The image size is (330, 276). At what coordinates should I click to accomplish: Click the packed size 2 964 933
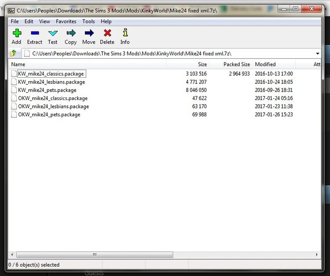239,74
